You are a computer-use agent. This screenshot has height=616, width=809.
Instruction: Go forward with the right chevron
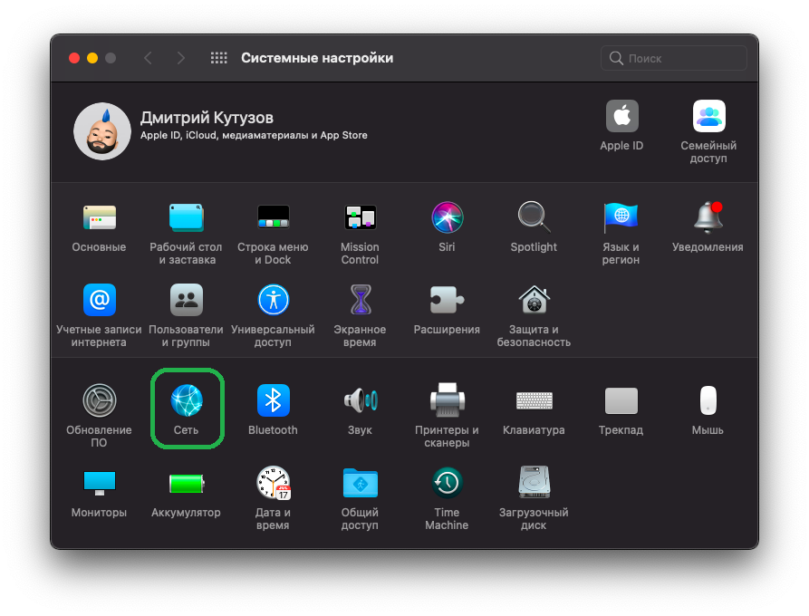180,58
